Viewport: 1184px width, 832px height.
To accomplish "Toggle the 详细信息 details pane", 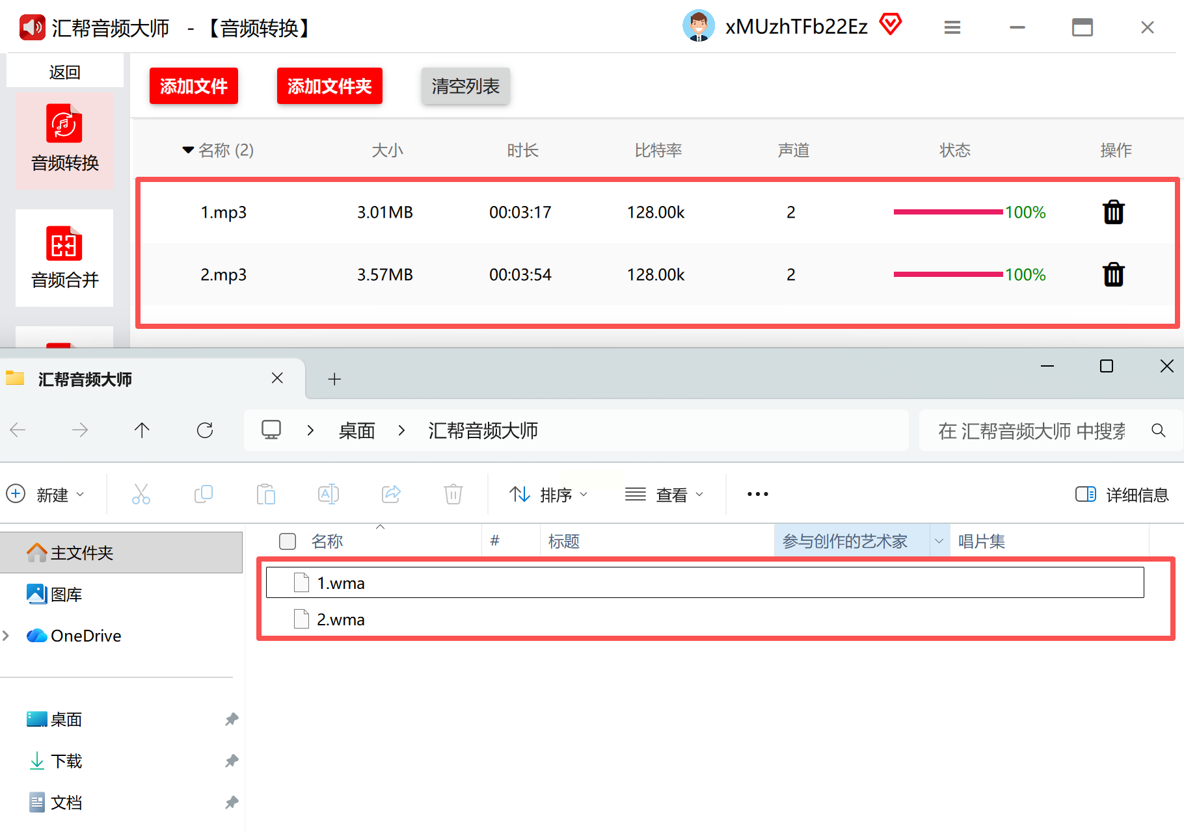I will pyautogui.click(x=1122, y=495).
